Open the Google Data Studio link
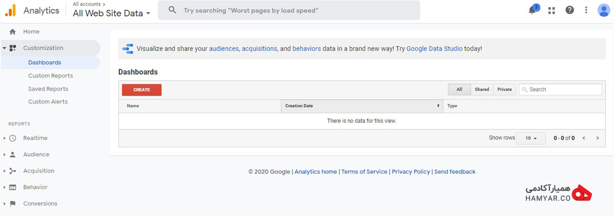Viewport: 614px width, 216px height. pyautogui.click(x=434, y=49)
